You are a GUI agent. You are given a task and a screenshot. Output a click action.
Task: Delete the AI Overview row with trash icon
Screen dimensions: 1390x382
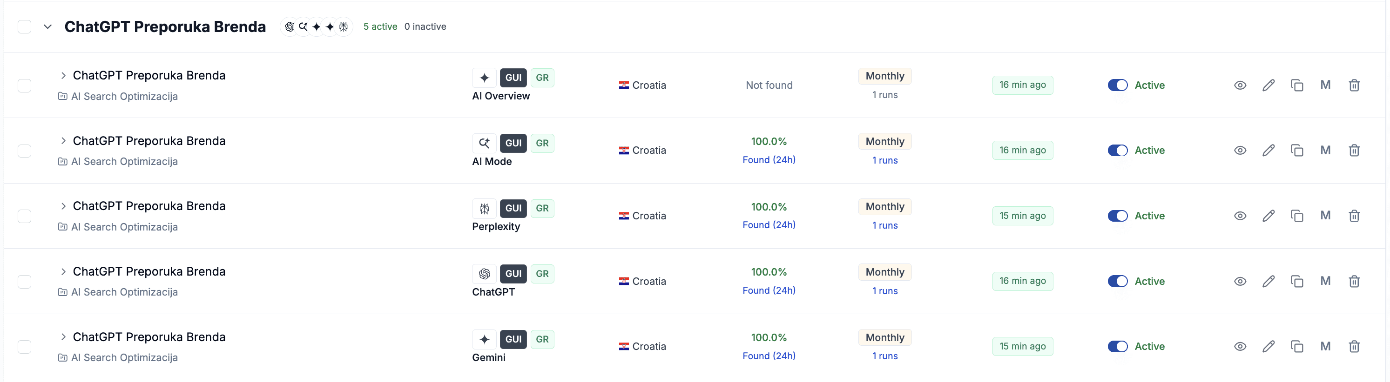pos(1354,85)
